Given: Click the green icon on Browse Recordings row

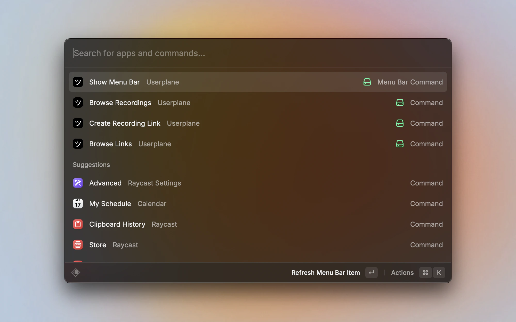Looking at the screenshot, I should [400, 103].
